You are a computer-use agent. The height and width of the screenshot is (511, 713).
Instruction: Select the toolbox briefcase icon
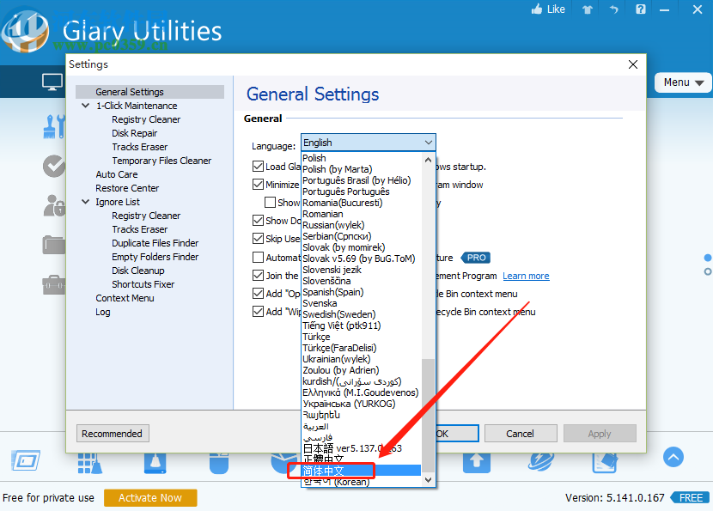[54, 284]
